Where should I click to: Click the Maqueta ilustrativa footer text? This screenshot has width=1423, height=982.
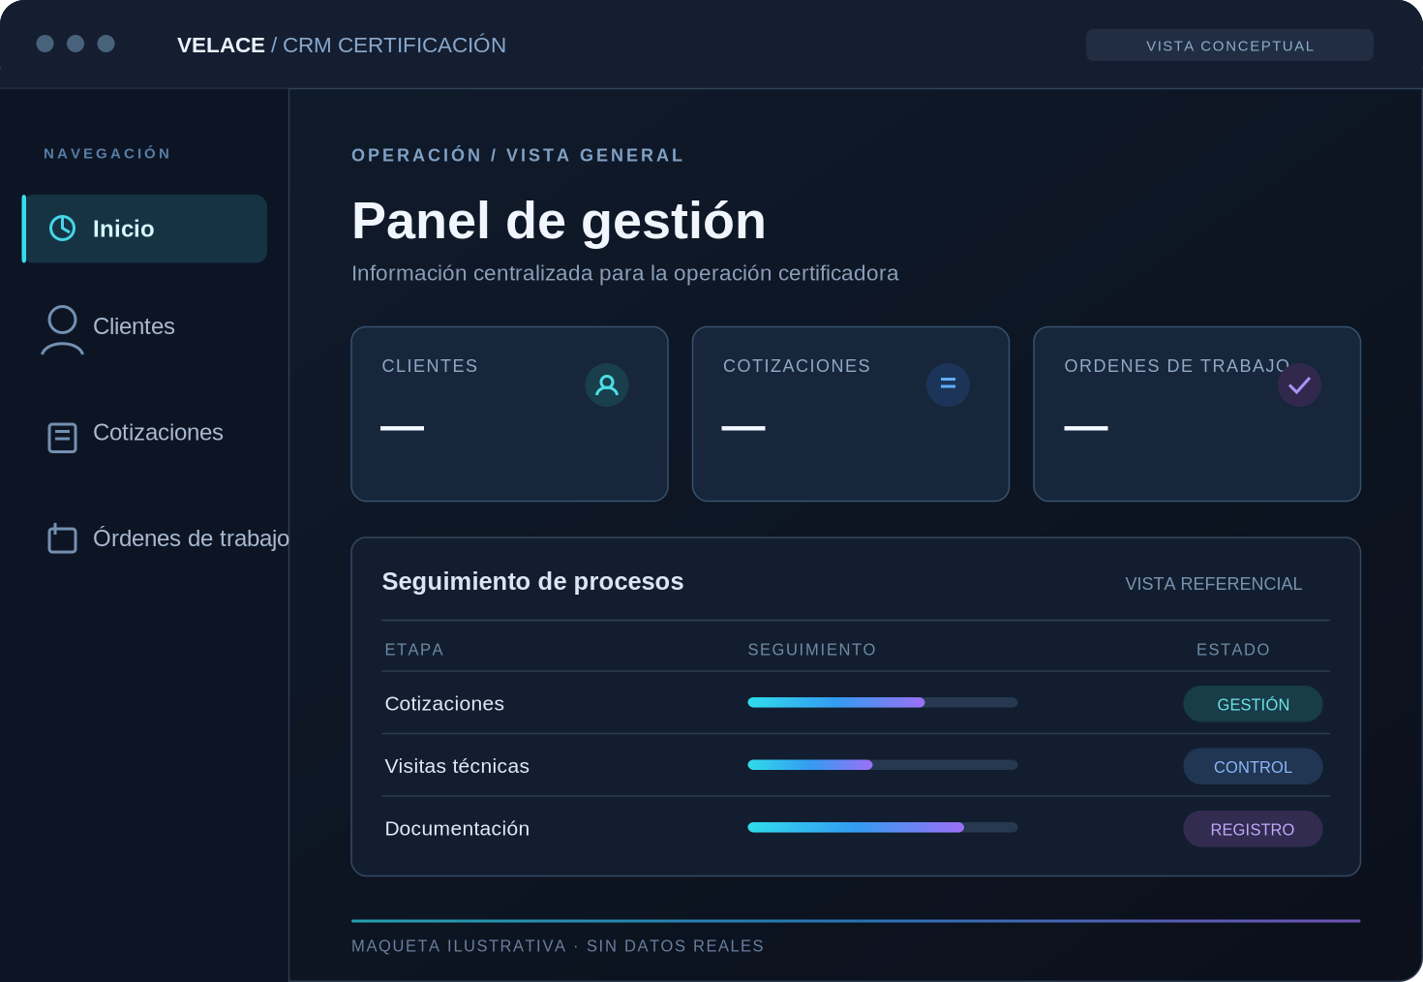pos(558,946)
